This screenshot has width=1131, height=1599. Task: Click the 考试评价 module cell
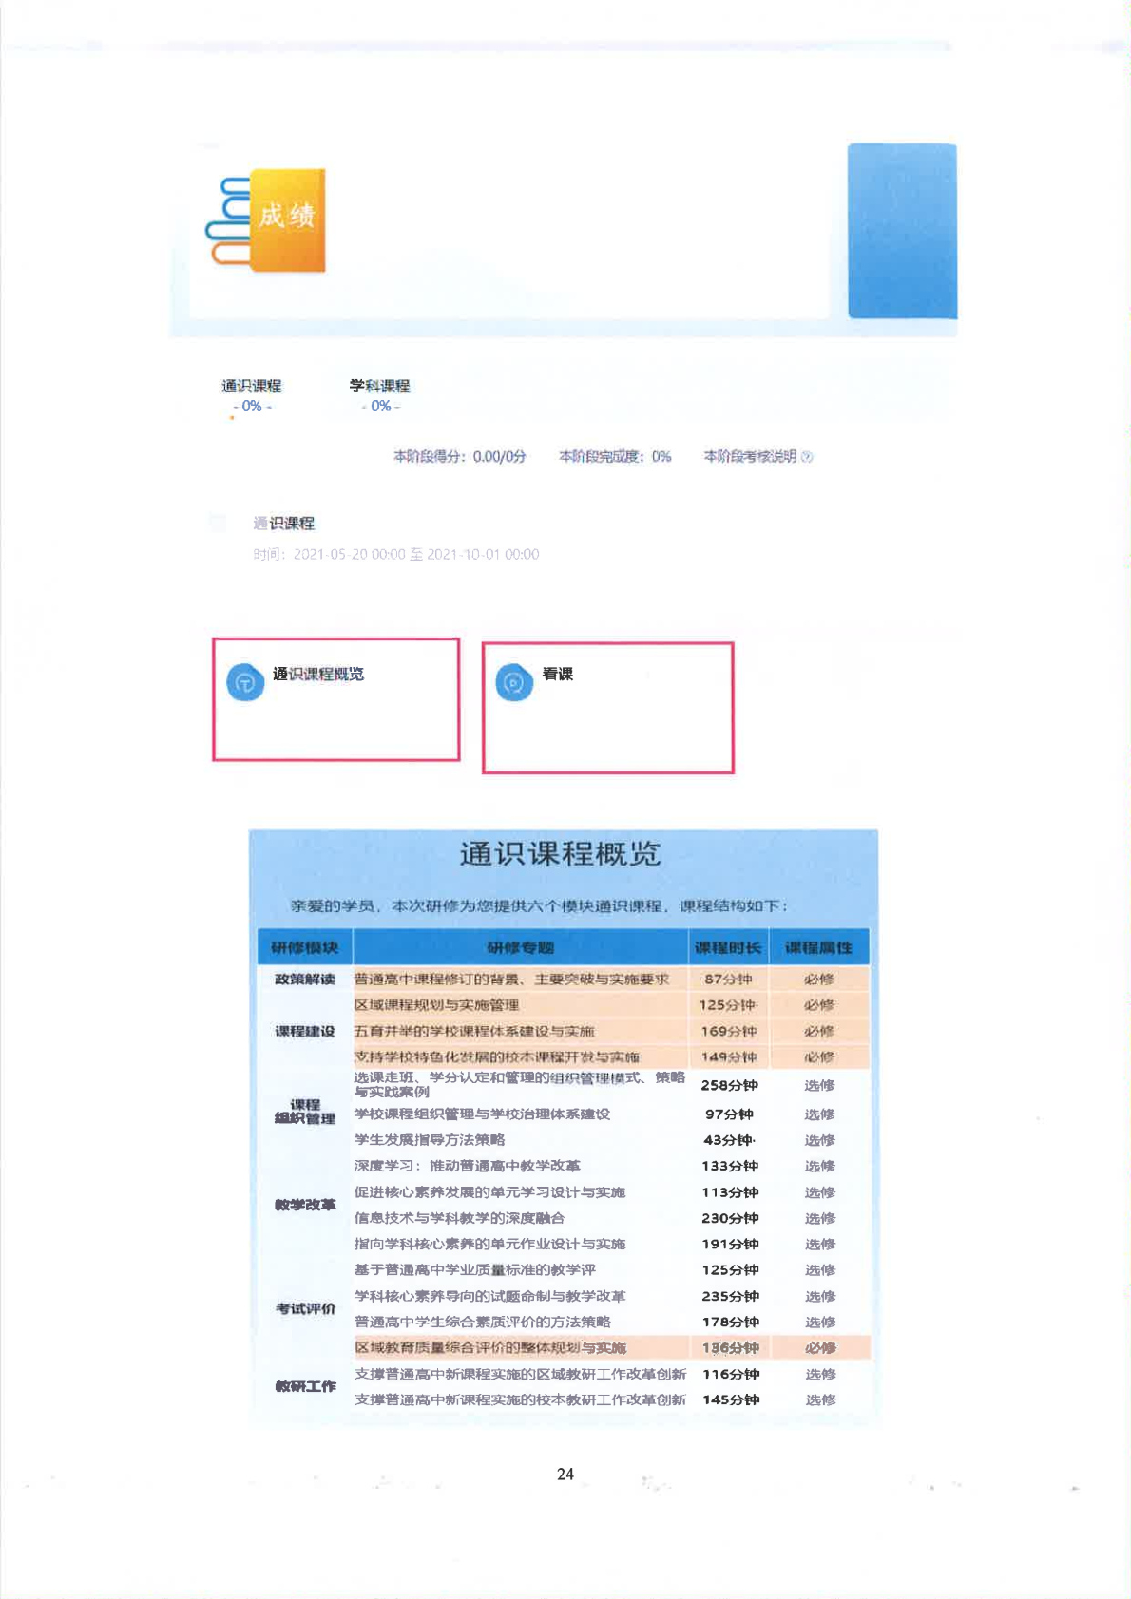(x=305, y=1308)
